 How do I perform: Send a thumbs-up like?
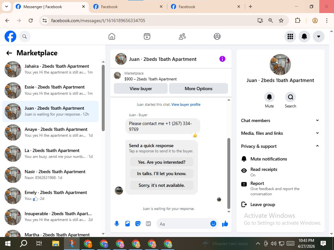pyautogui.click(x=225, y=224)
